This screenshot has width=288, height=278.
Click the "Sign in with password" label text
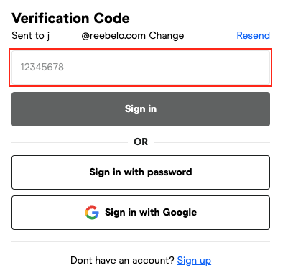(141, 172)
